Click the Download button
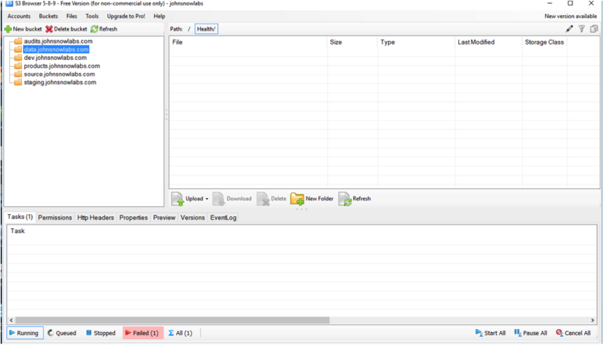Screen dimensions: 603x345 coord(232,199)
